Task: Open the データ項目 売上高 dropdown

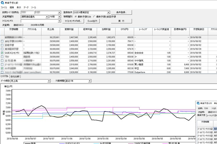Action: (x=49, y=81)
